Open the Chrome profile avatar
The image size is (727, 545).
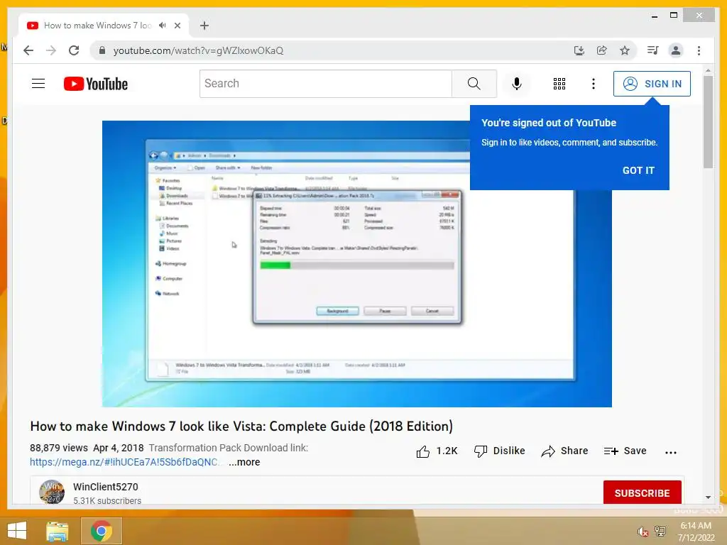pyautogui.click(x=676, y=50)
